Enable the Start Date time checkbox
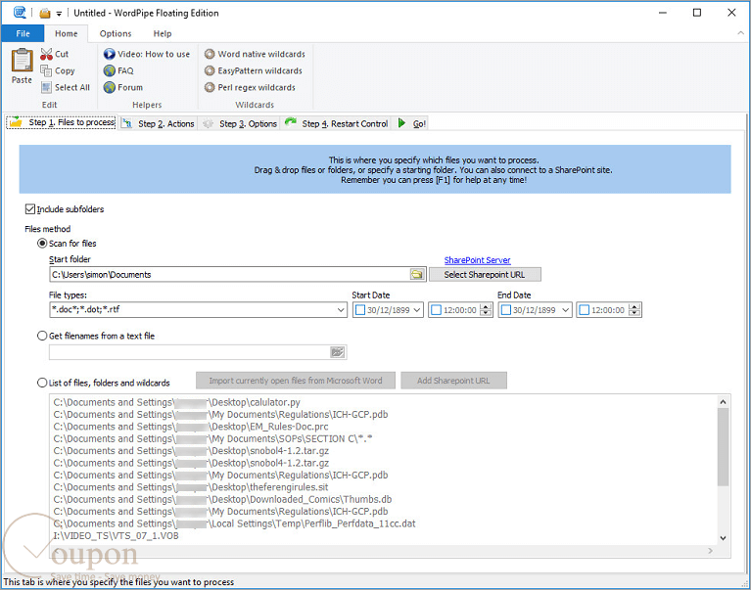This screenshot has width=751, height=590. tap(436, 310)
